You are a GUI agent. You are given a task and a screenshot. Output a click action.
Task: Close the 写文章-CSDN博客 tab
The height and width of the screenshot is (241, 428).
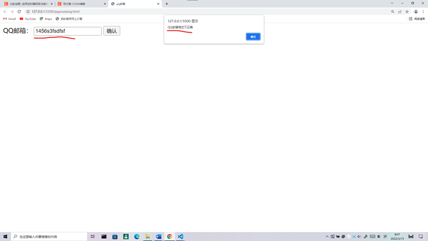(105, 4)
